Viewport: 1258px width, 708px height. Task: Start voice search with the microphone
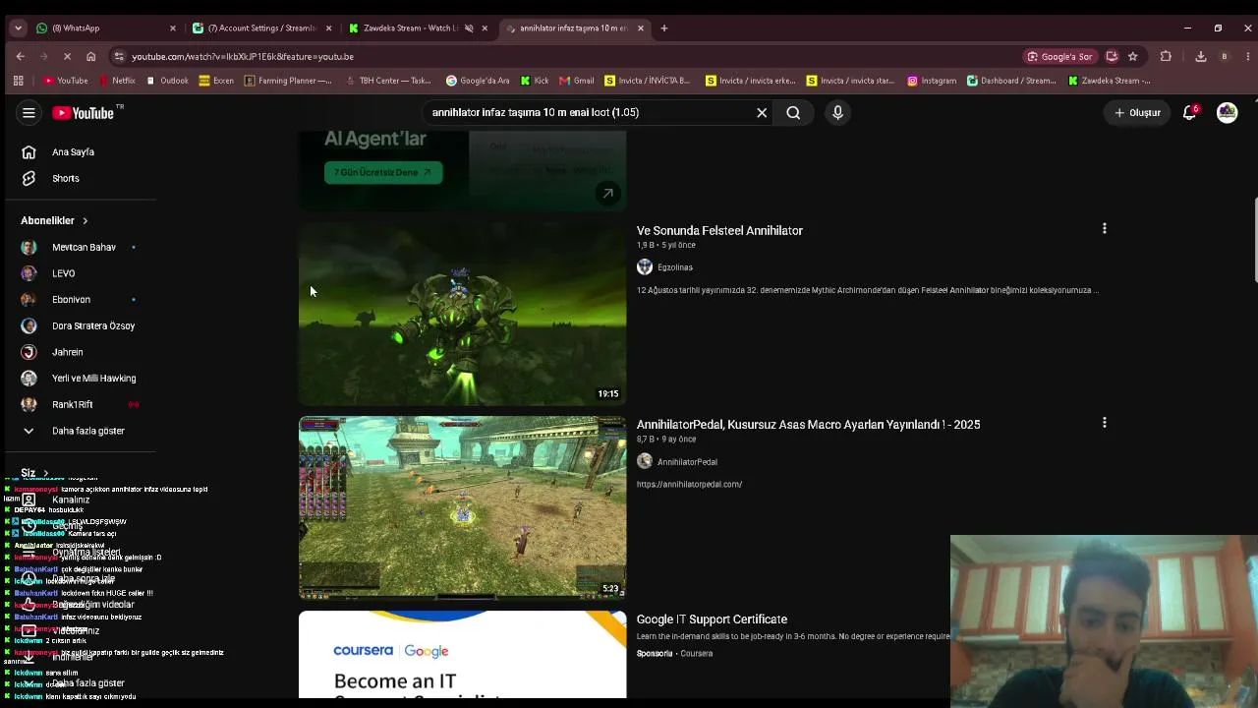(837, 112)
